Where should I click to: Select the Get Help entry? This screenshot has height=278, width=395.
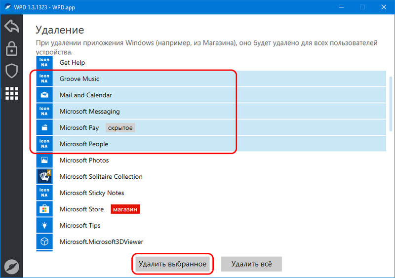pyautogui.click(x=211, y=62)
